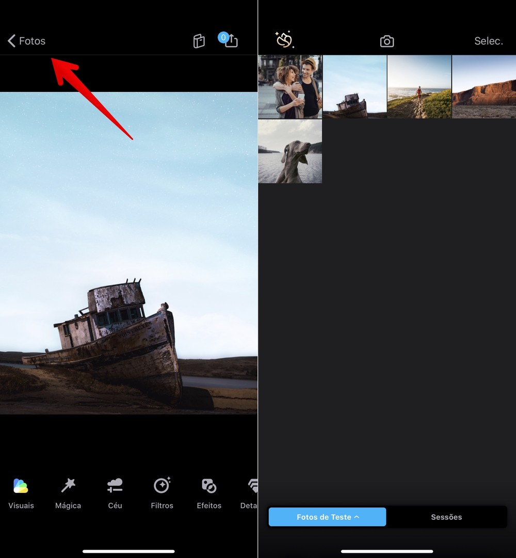Expand the Fotos de Teste album chooser

327,517
